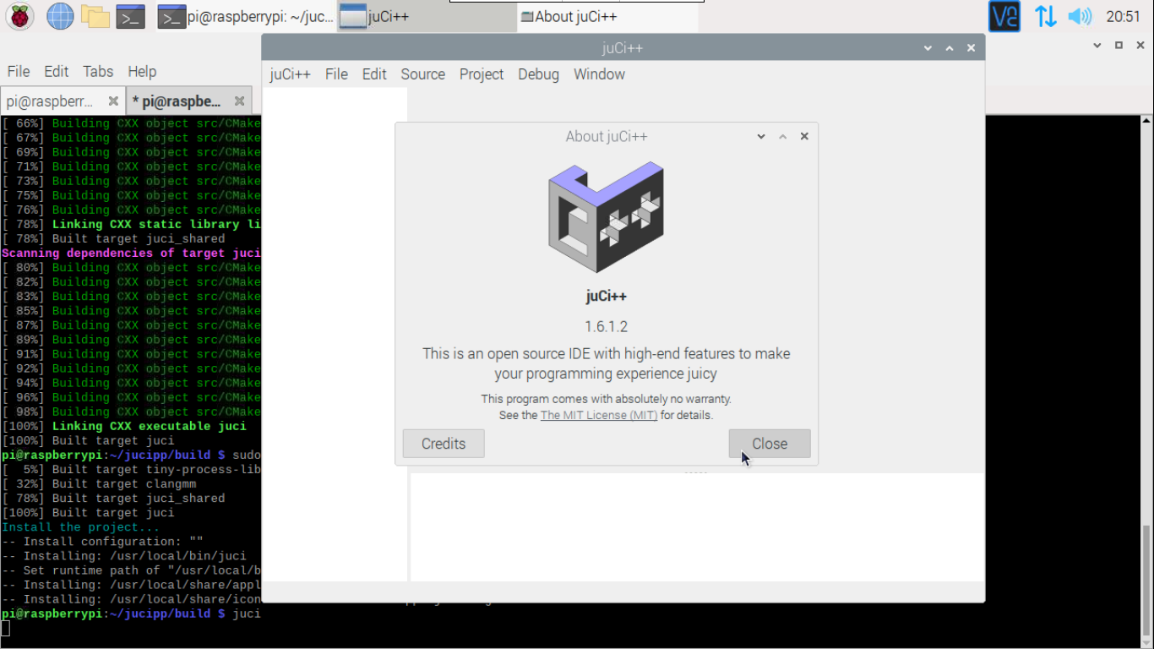This screenshot has width=1154, height=649.
Task: Close the About juCi++ dialog via X
Action: click(x=804, y=136)
